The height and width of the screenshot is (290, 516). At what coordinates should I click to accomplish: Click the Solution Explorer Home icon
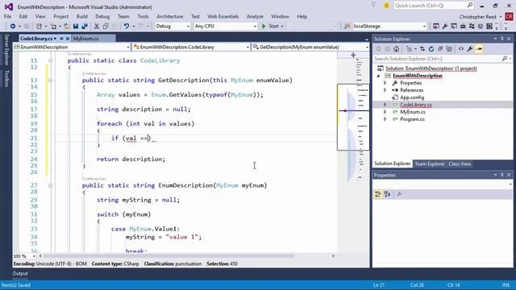[x=396, y=49]
